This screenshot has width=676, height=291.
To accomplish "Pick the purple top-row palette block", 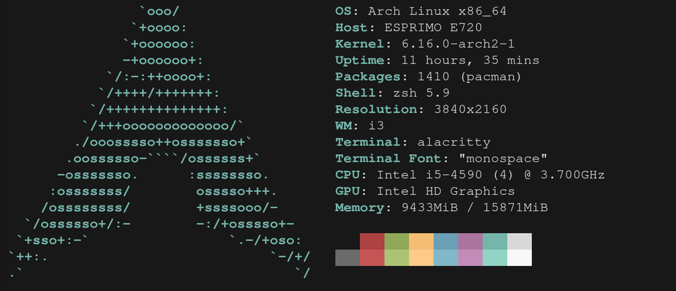I will [470, 242].
